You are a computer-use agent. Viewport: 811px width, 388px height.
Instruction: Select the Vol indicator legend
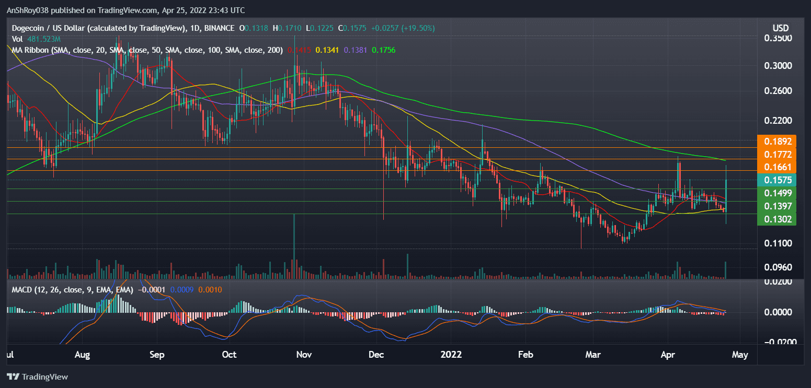(x=16, y=39)
